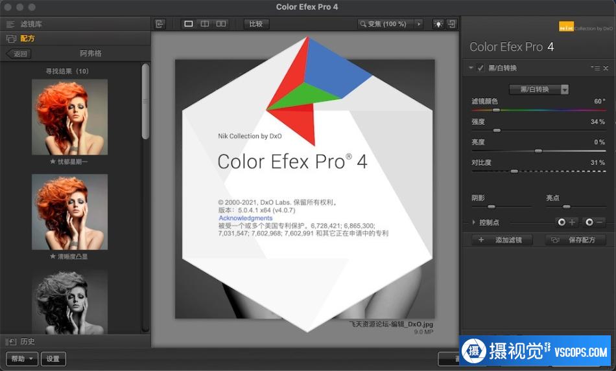Click the 强度 strength slider handle
This screenshot has height=371, width=616.
497,130
